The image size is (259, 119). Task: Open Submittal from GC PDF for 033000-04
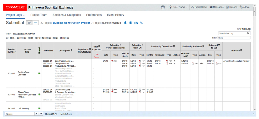coord(142,66)
